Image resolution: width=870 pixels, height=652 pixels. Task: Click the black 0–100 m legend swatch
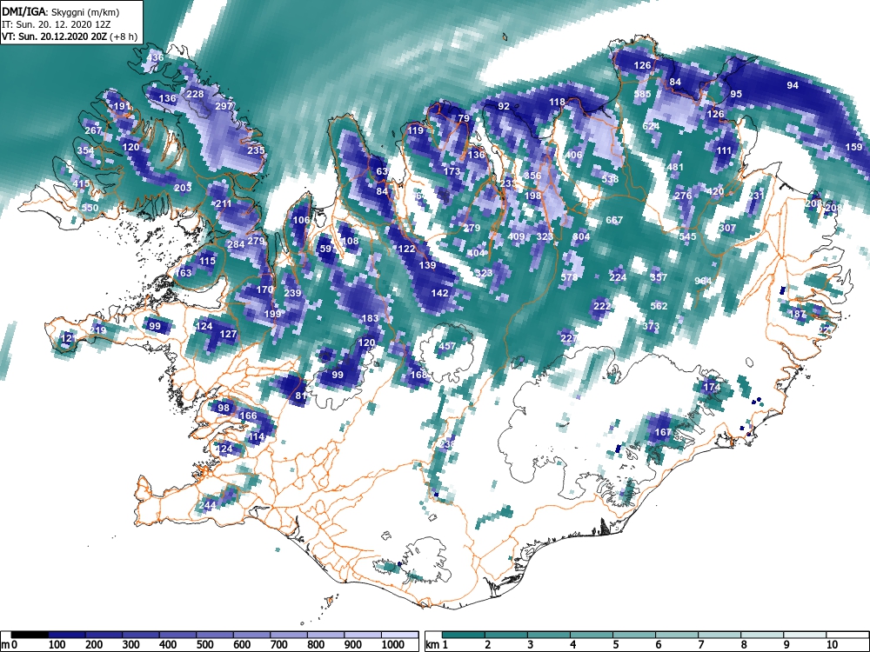tap(30, 635)
